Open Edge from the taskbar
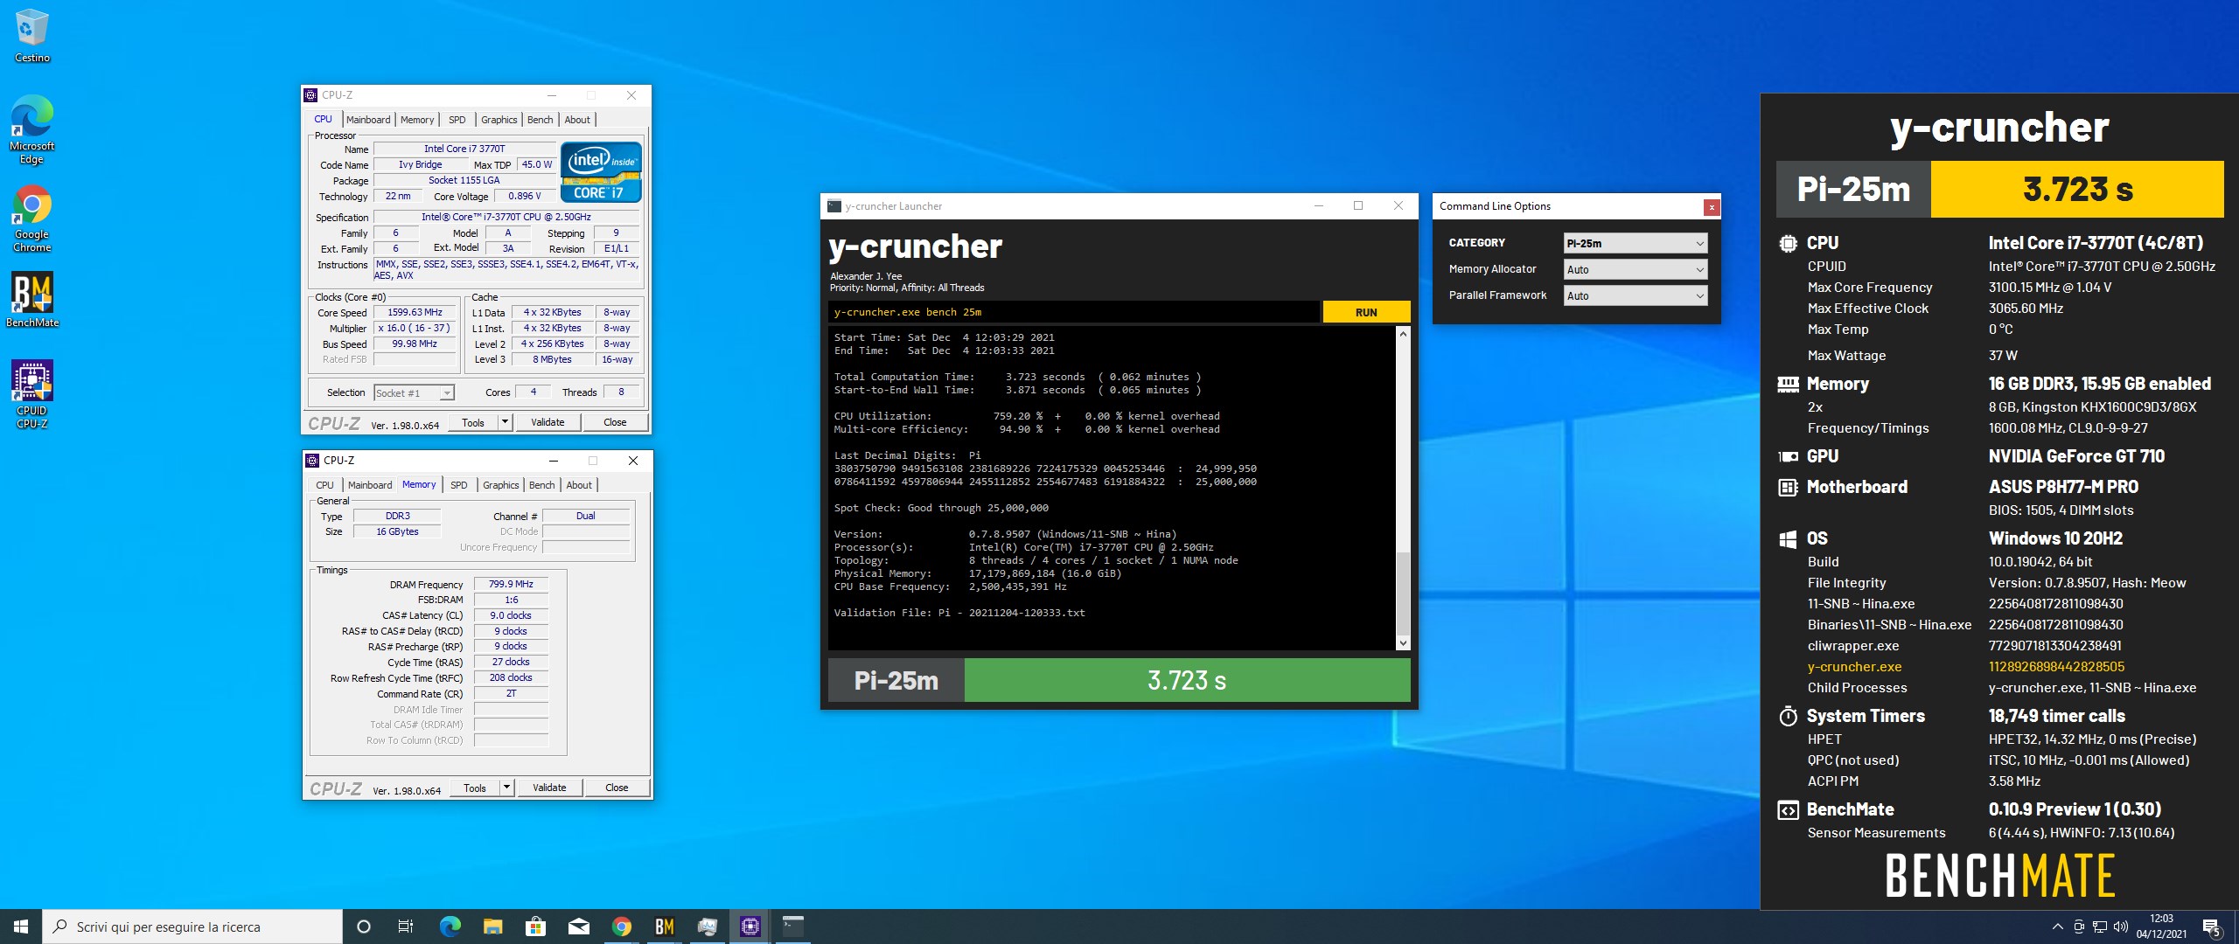 450,927
